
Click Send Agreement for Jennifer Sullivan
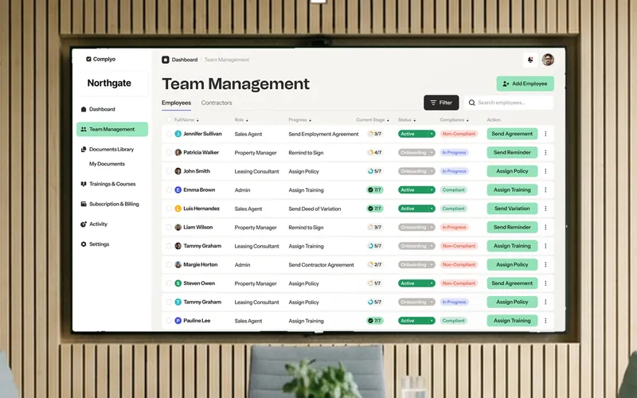(x=512, y=134)
